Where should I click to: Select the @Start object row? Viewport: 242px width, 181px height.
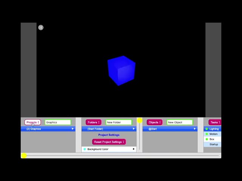click(170, 129)
